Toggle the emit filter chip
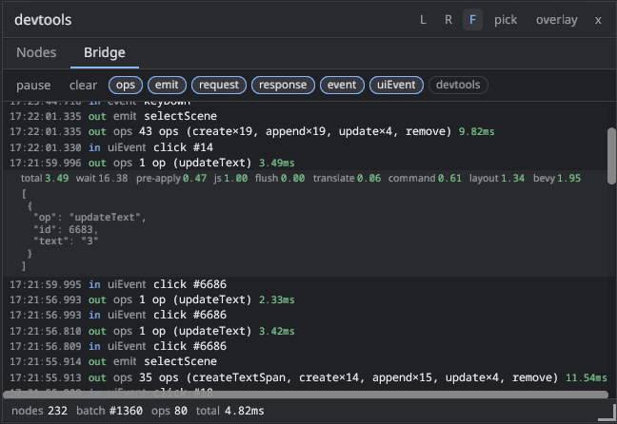 click(x=167, y=85)
